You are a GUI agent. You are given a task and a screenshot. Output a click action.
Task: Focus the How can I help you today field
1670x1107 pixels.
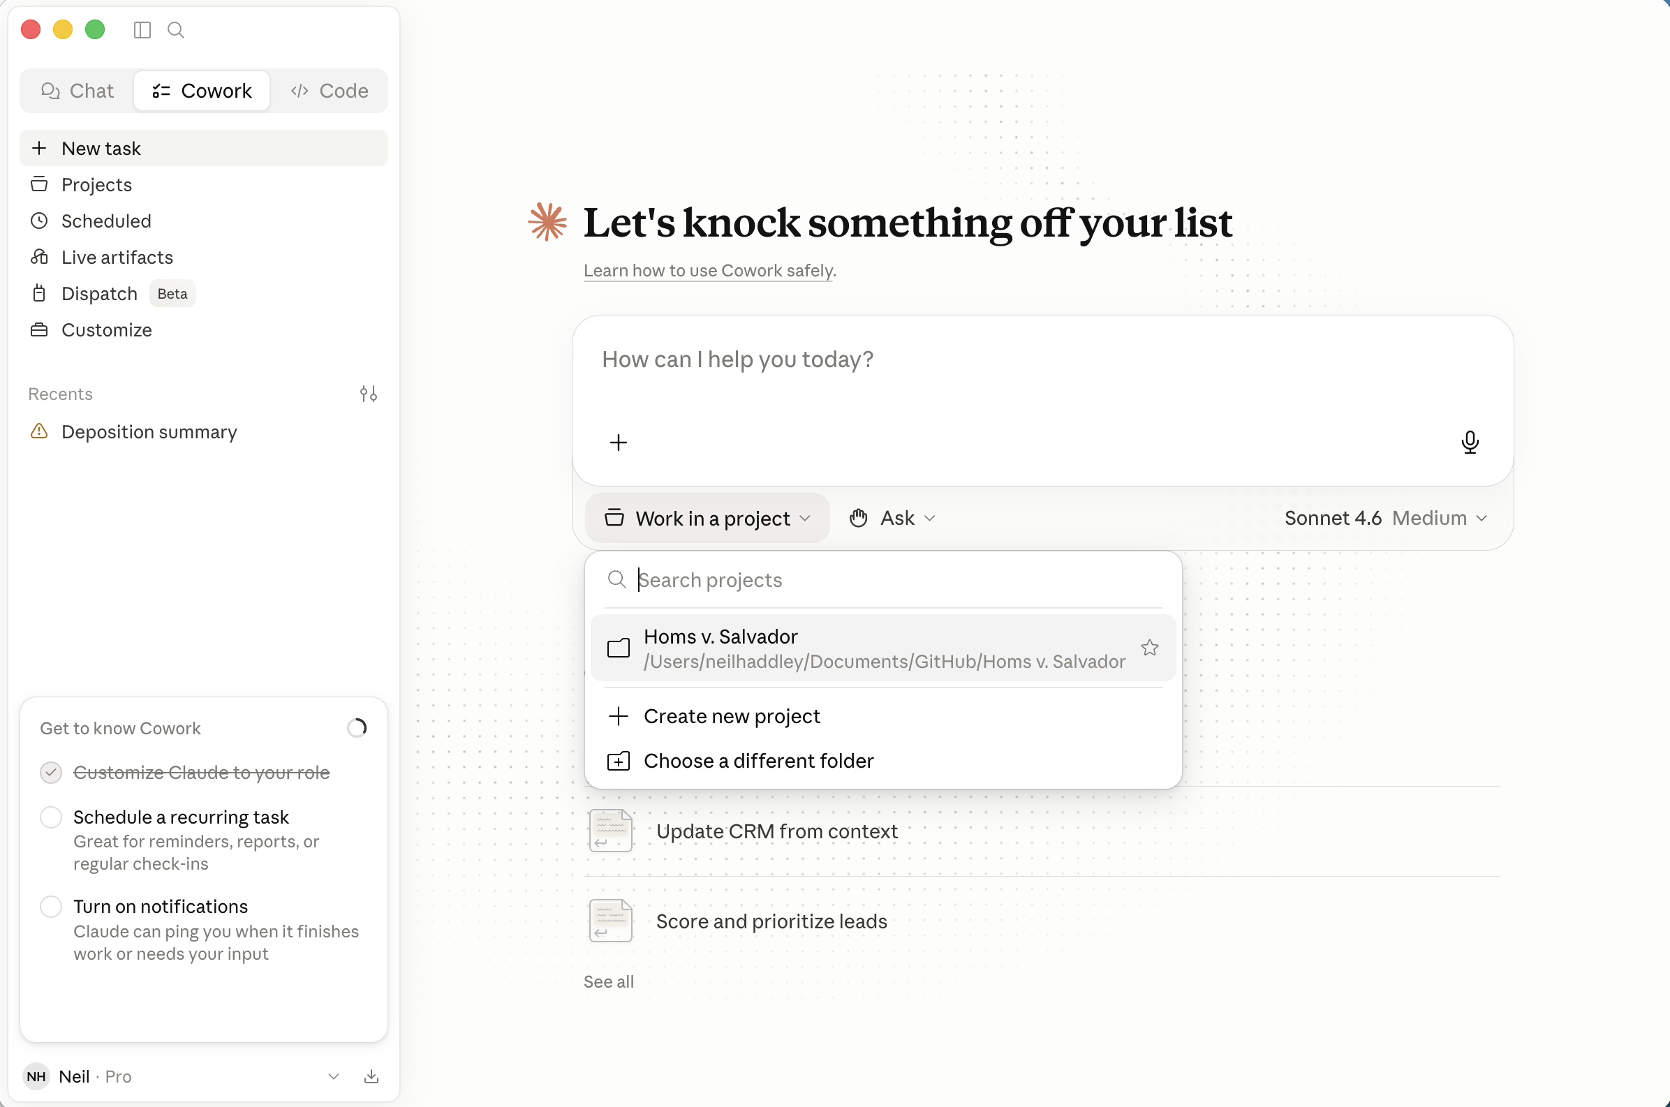pos(1042,359)
